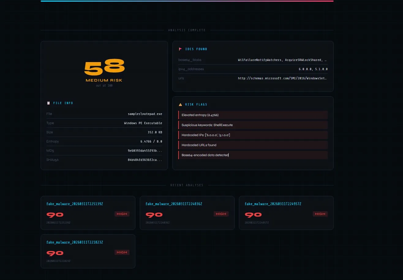The width and height of the screenshot is (403, 280).
Task: Select the WilFailureNotifyWatchers base64 blobs value
Action: (x=283, y=60)
